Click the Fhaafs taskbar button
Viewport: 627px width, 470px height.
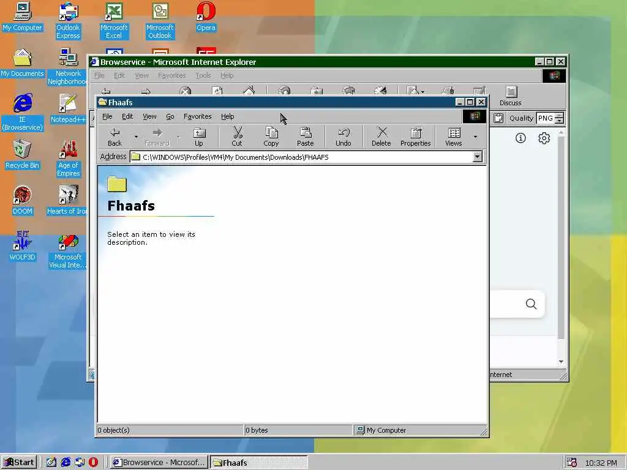pos(259,463)
